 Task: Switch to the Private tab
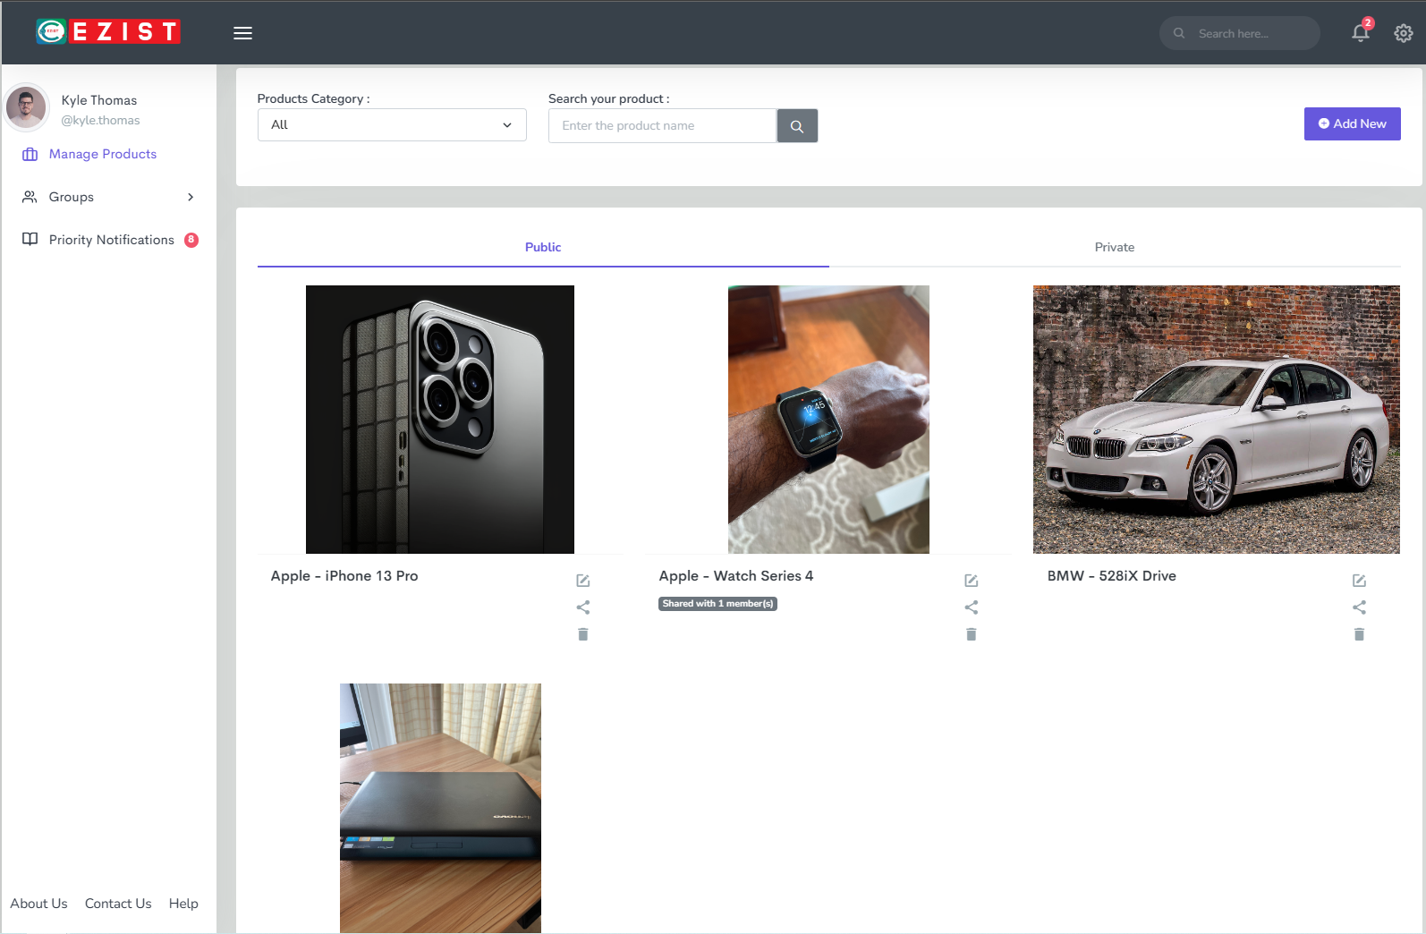1115,247
